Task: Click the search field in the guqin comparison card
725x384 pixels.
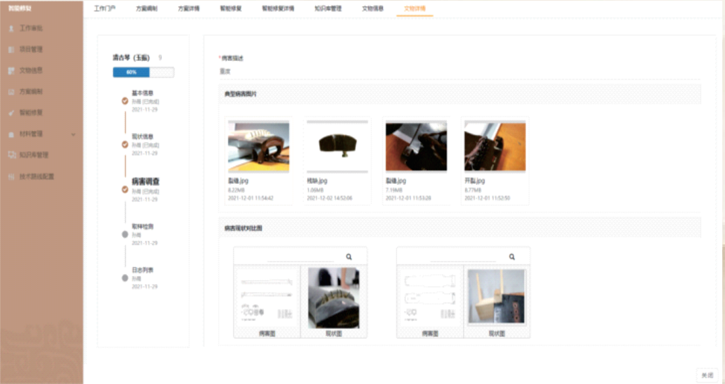Action: pos(300,256)
